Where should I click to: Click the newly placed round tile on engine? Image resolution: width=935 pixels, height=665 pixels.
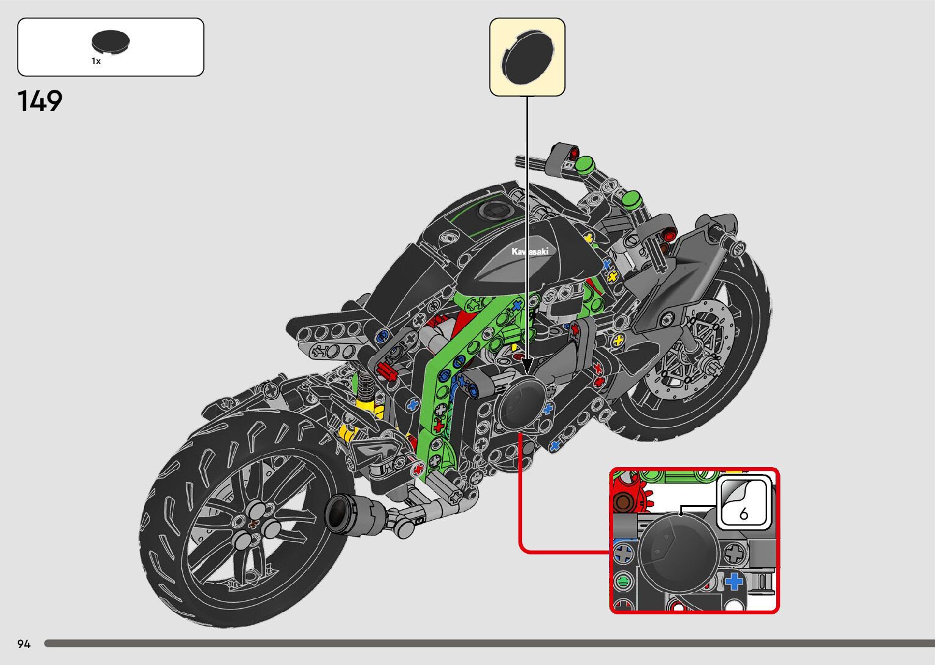[522, 403]
